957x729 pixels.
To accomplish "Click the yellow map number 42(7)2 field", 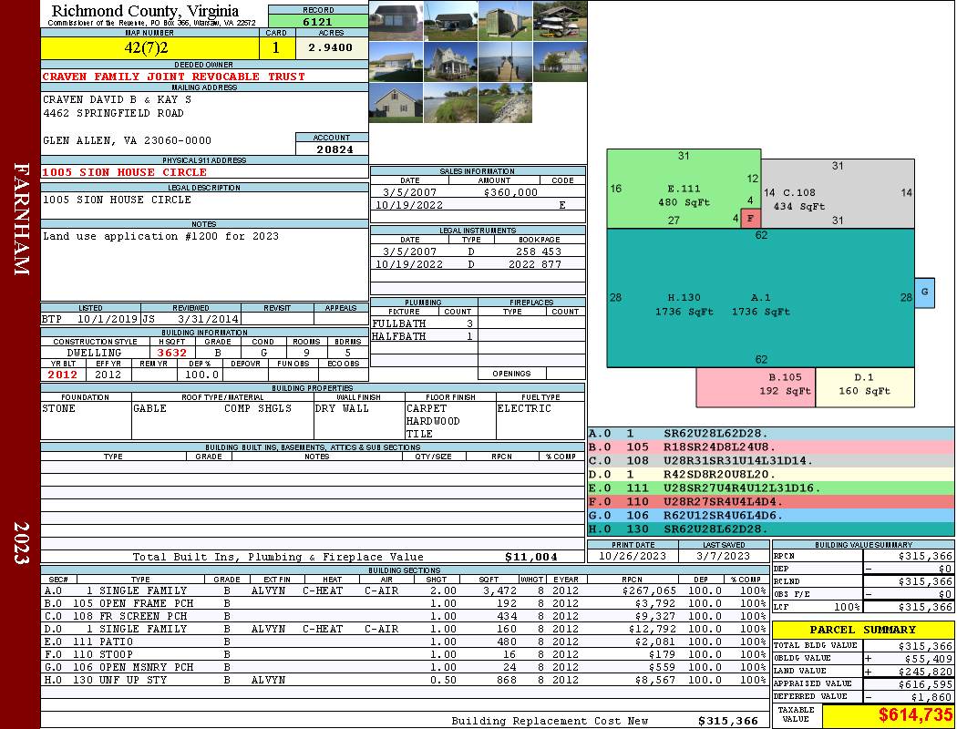I will 149,47.
